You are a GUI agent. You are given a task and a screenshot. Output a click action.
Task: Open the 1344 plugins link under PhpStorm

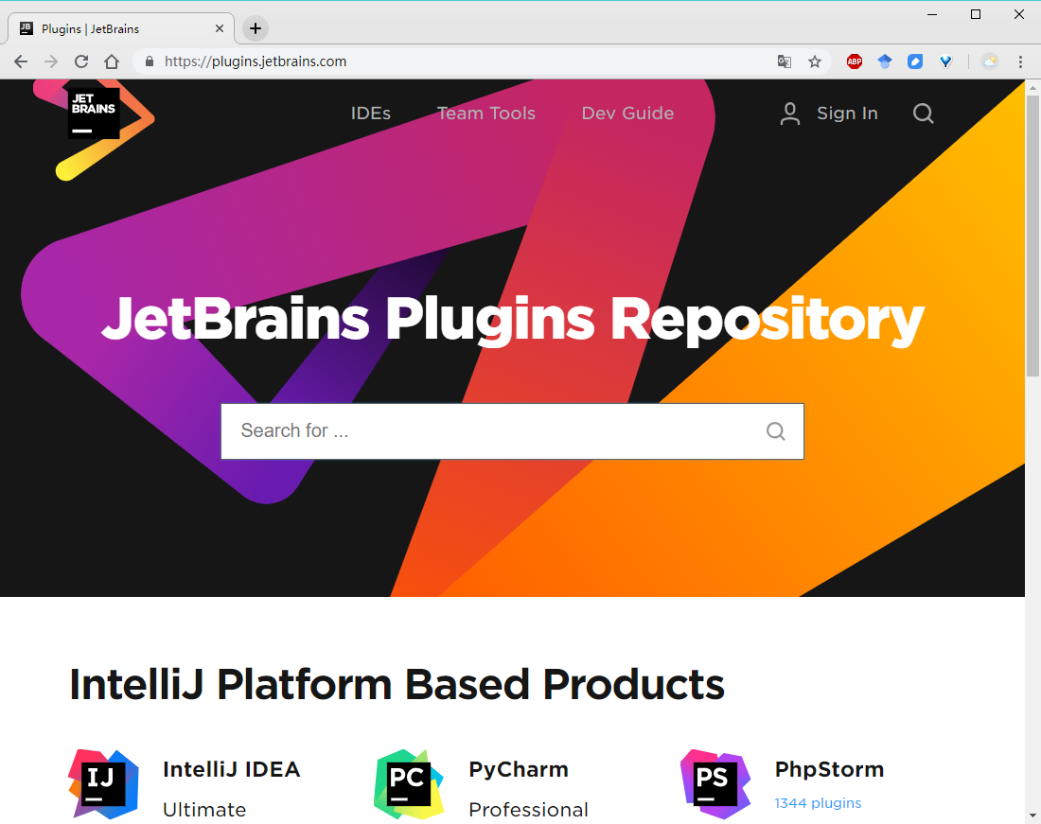point(818,803)
